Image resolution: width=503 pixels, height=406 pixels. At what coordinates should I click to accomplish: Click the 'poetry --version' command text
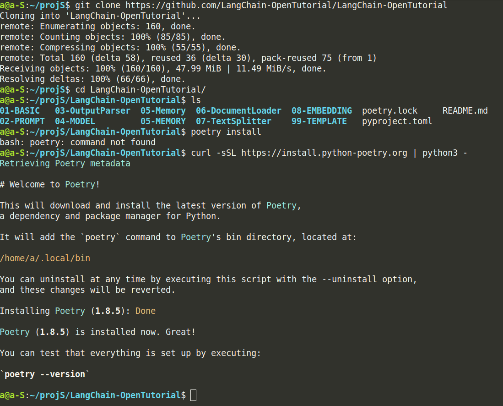tap(45, 374)
